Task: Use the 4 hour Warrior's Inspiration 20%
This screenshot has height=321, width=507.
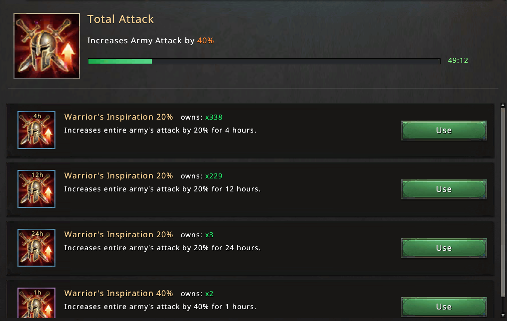Action: 444,130
